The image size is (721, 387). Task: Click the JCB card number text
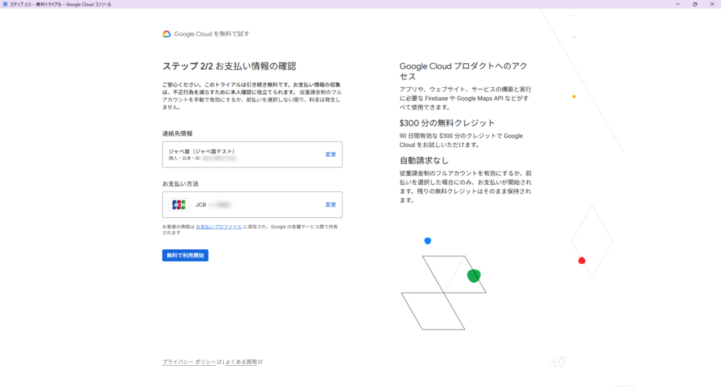pyautogui.click(x=213, y=205)
